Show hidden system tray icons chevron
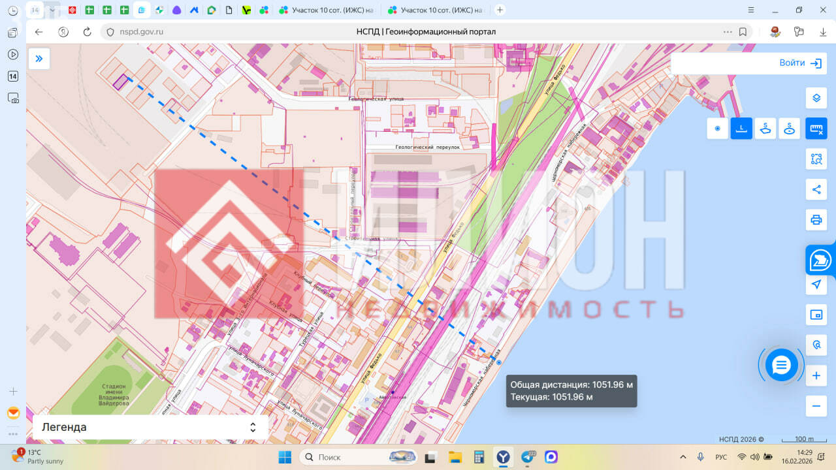Image resolution: width=836 pixels, height=470 pixels. tap(683, 457)
